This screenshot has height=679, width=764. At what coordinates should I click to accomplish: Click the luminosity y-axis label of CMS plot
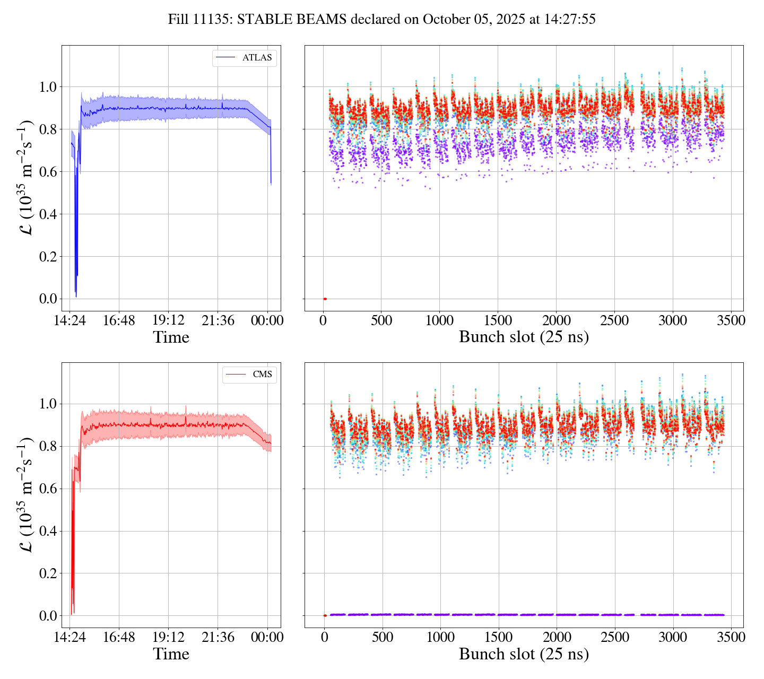point(25,494)
